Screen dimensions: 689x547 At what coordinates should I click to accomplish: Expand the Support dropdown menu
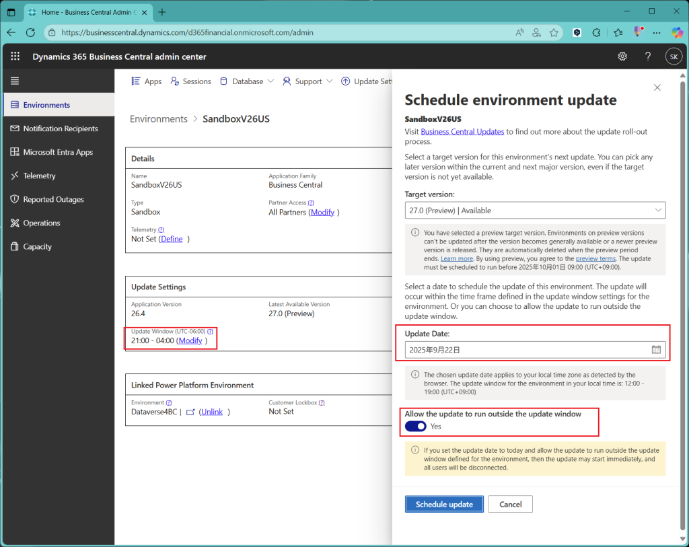(307, 81)
